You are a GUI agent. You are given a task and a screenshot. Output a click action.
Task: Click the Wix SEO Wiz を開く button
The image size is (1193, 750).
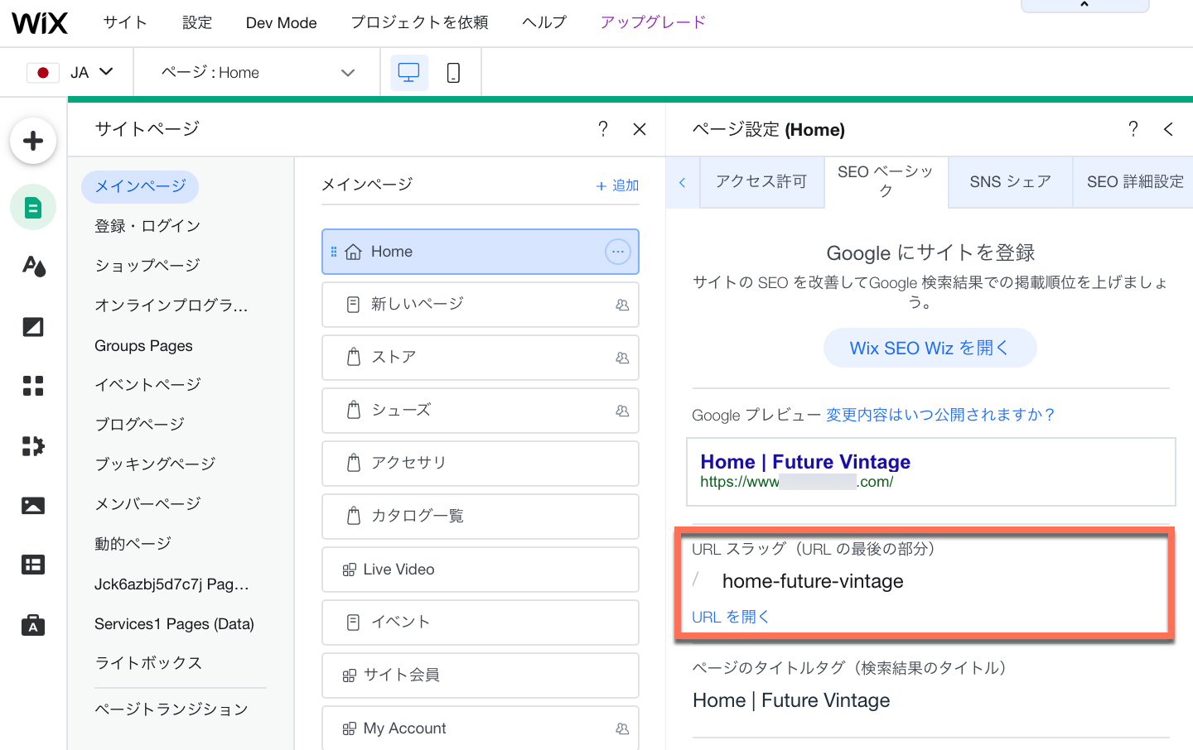coord(930,348)
